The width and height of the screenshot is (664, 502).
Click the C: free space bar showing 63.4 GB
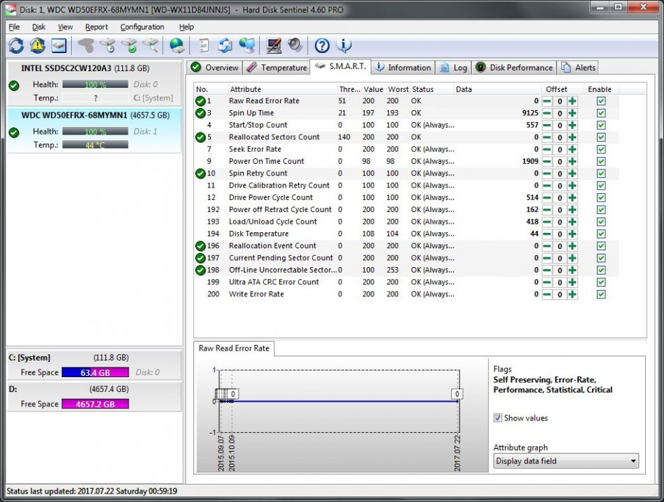click(x=95, y=372)
